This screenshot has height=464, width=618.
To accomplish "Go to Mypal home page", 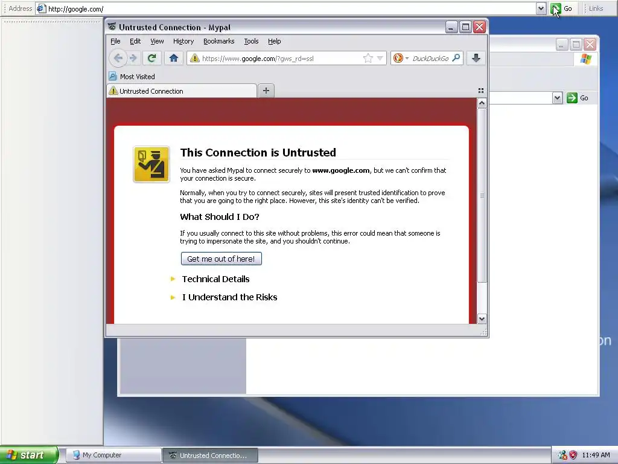I will (x=174, y=59).
